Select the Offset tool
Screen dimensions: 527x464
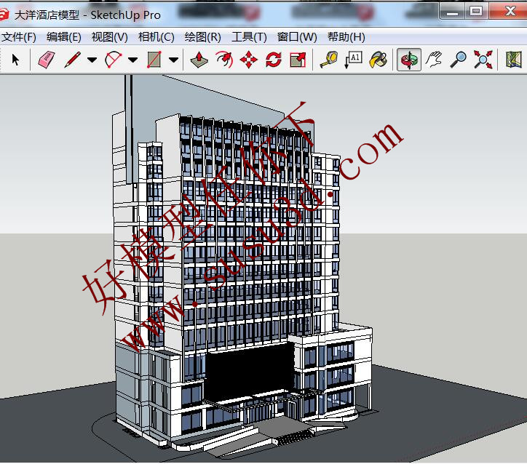[224, 60]
